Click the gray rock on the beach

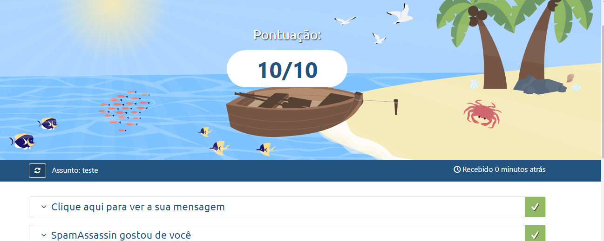539,85
